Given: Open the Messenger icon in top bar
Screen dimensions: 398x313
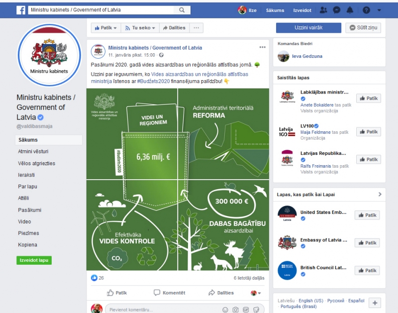Looking at the screenshot, I should (x=337, y=10).
